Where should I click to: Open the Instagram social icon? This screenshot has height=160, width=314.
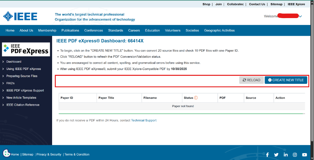click(295, 154)
